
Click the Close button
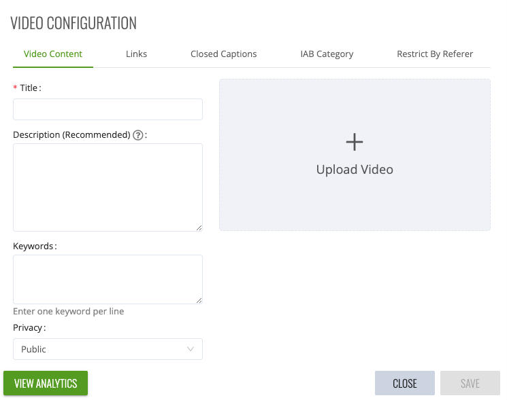[405, 383]
